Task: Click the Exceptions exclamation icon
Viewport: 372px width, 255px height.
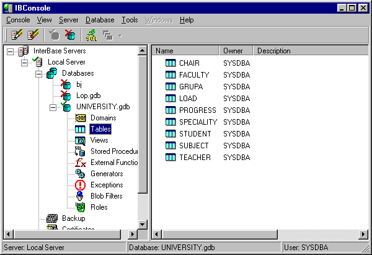Action: click(x=80, y=185)
